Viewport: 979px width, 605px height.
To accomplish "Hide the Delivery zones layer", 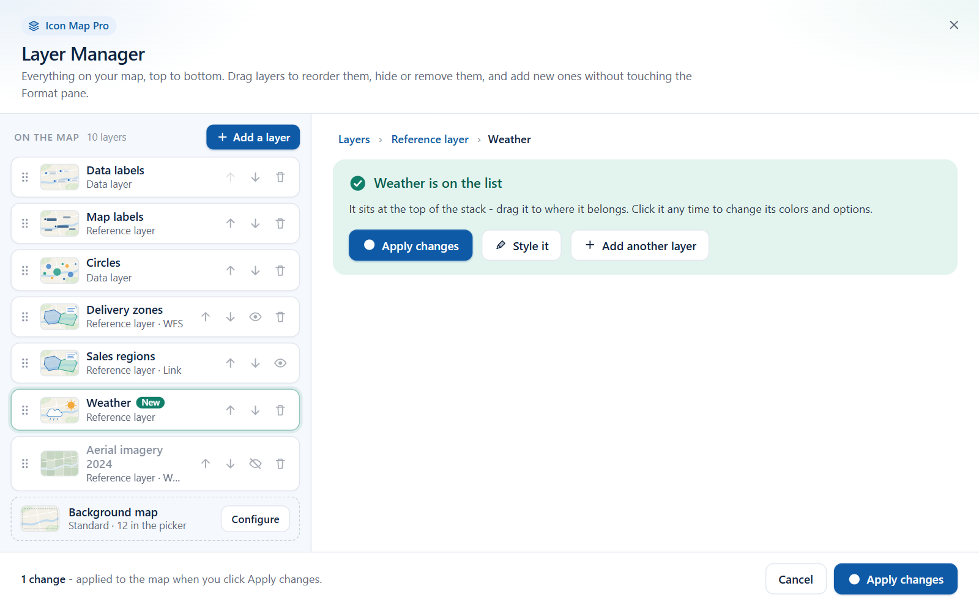I will (x=256, y=317).
